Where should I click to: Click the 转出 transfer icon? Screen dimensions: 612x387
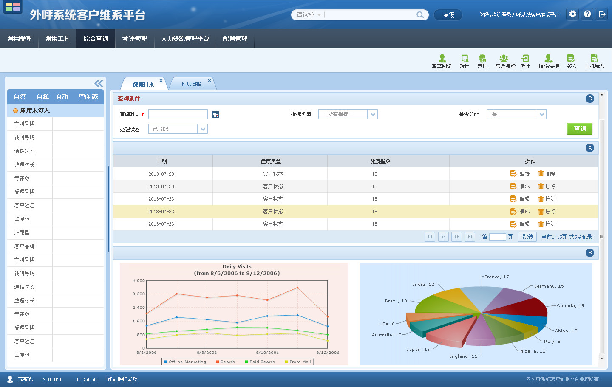[x=465, y=61]
